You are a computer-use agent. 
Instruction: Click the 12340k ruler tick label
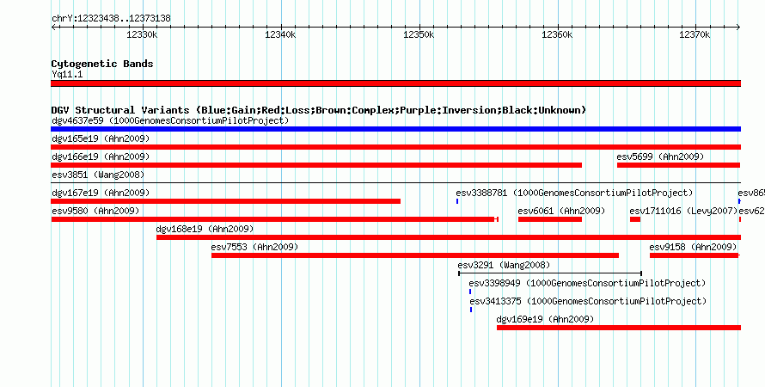280,34
